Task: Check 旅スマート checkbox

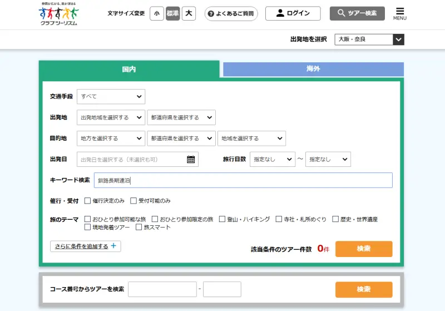Action: tap(139, 227)
